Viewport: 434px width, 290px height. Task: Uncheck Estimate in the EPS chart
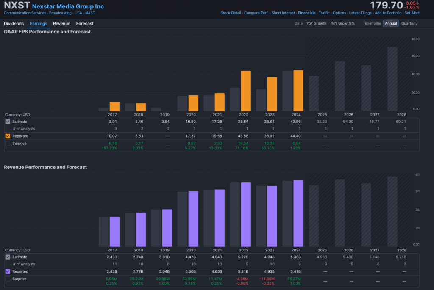7,122
